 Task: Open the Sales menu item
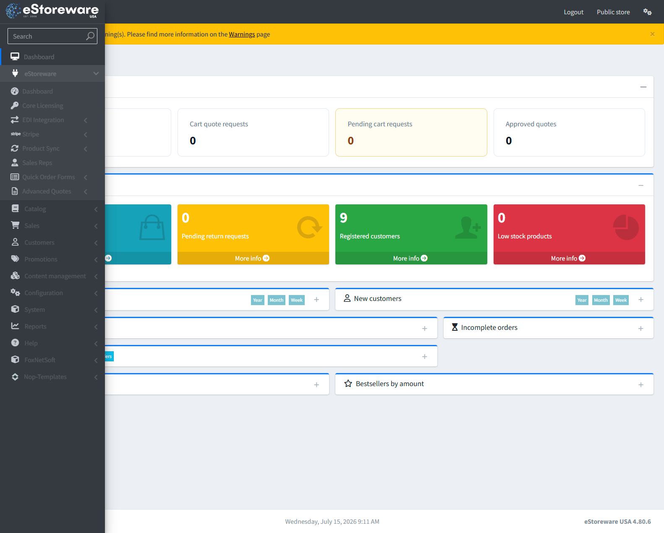click(52, 225)
